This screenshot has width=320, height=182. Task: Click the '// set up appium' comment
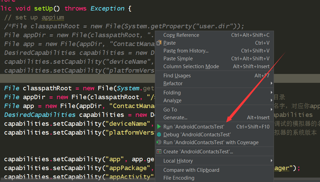(x=34, y=17)
